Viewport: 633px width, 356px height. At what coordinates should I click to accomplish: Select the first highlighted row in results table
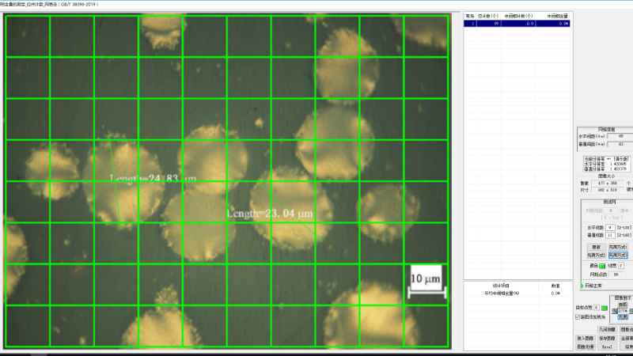[x=516, y=24]
